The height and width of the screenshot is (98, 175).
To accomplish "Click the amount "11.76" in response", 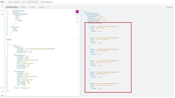I will (100, 31).
